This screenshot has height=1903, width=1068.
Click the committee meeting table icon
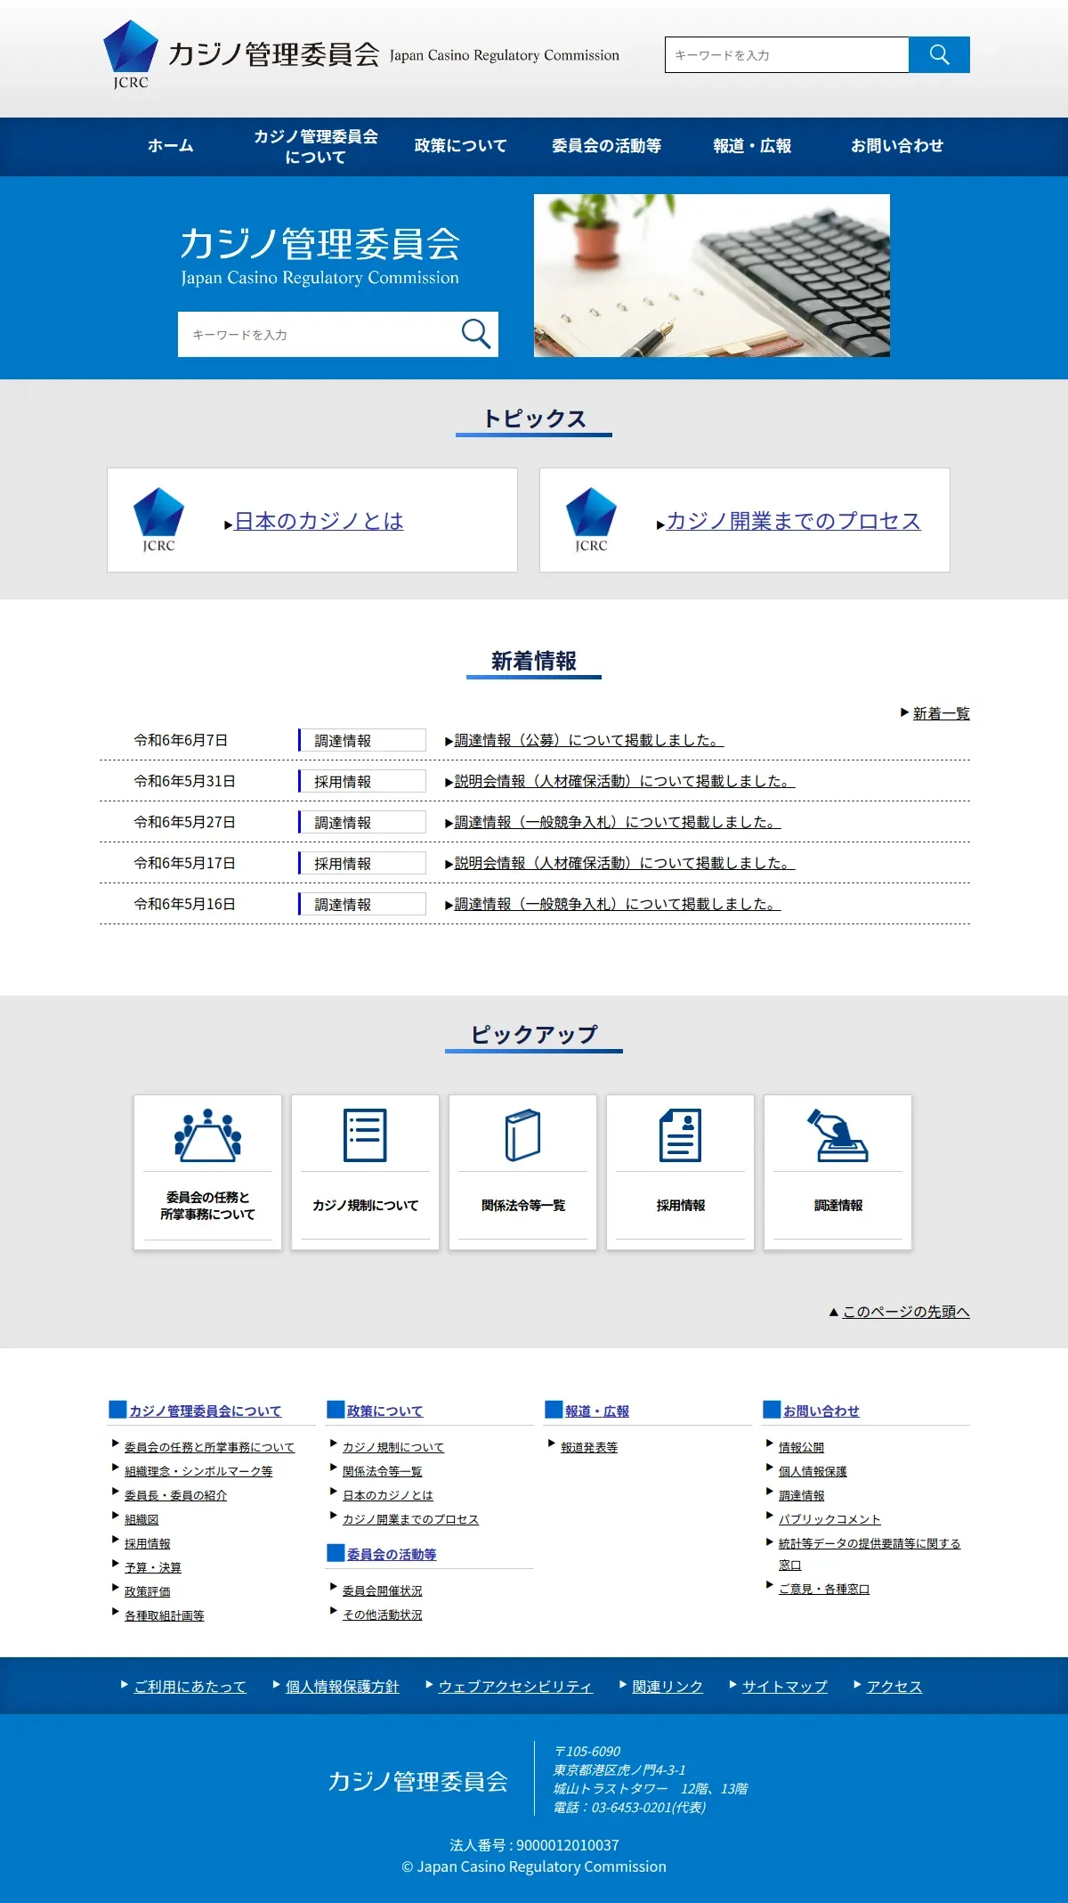coord(207,1134)
